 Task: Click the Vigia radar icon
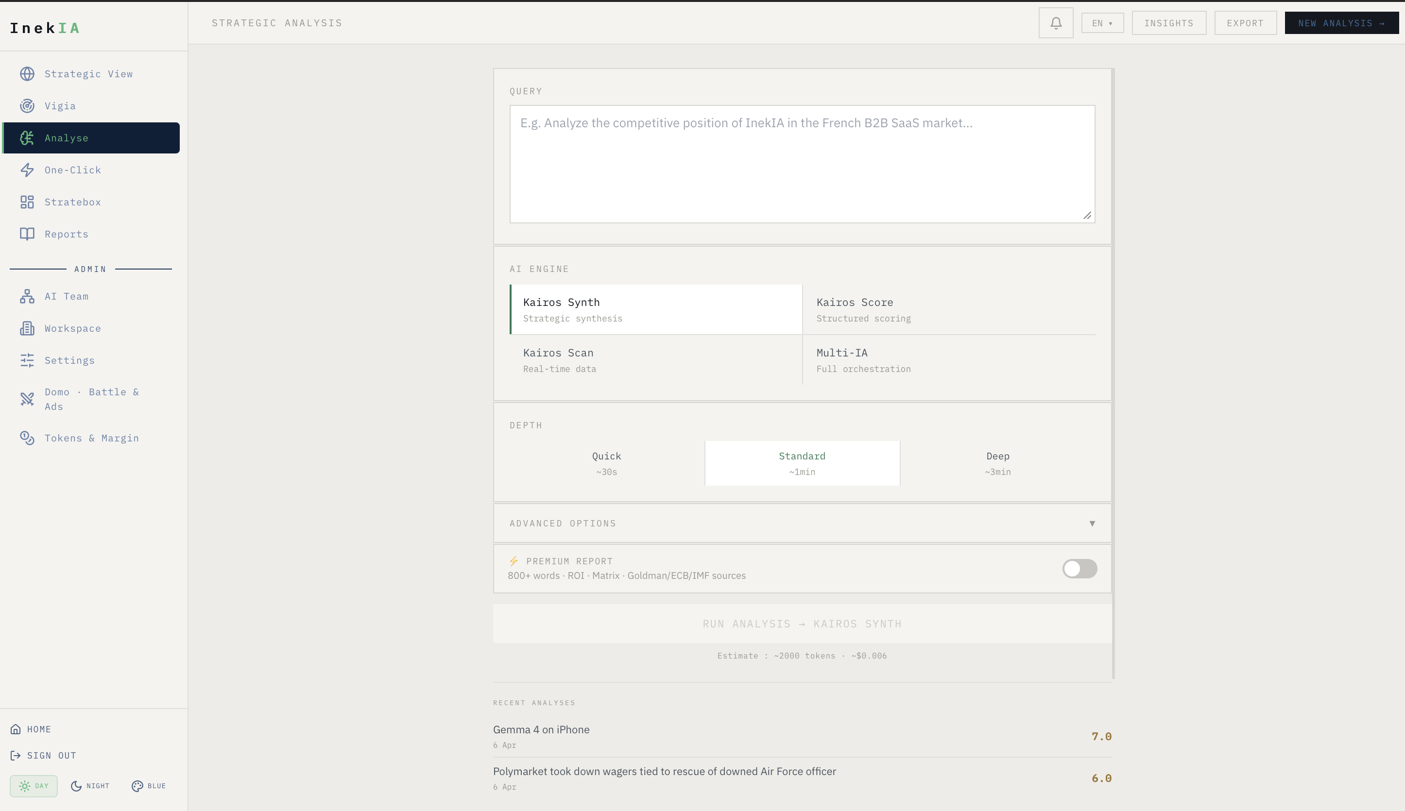coord(27,106)
